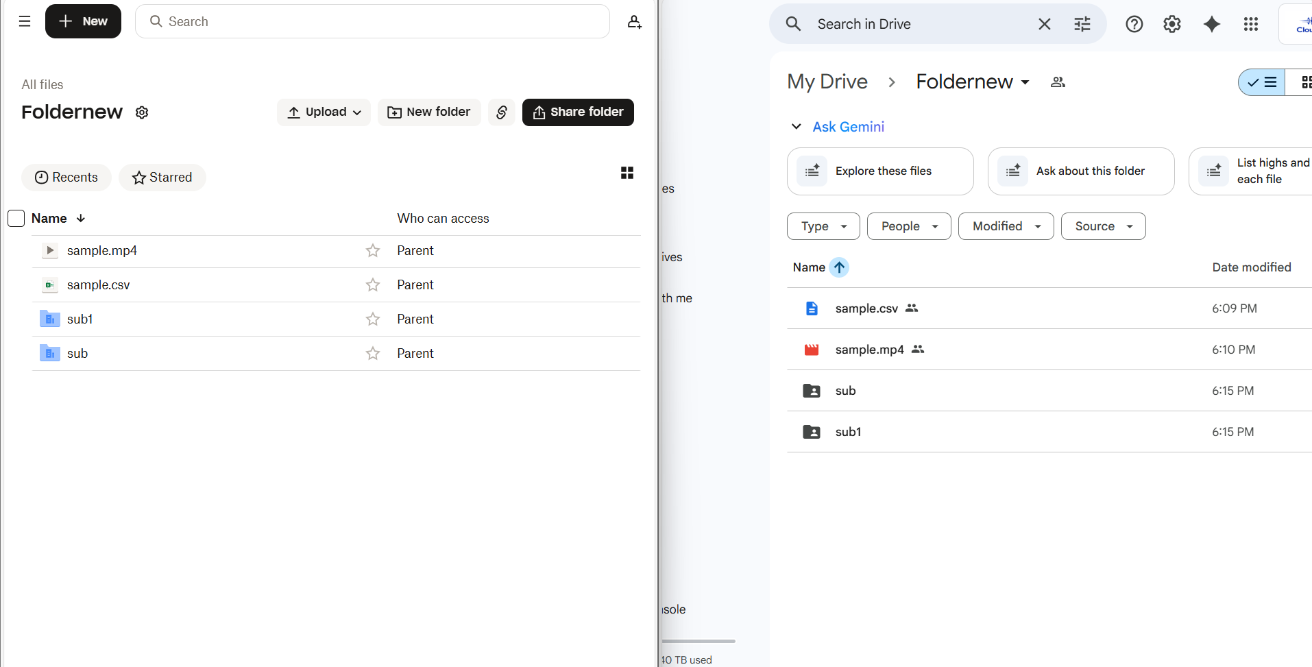The image size is (1312, 667).
Task: Click the Gemini spark icon
Action: point(1211,24)
